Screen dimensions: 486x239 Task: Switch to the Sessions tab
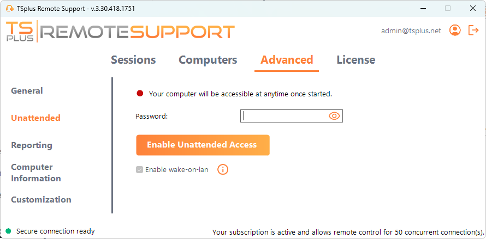(133, 60)
